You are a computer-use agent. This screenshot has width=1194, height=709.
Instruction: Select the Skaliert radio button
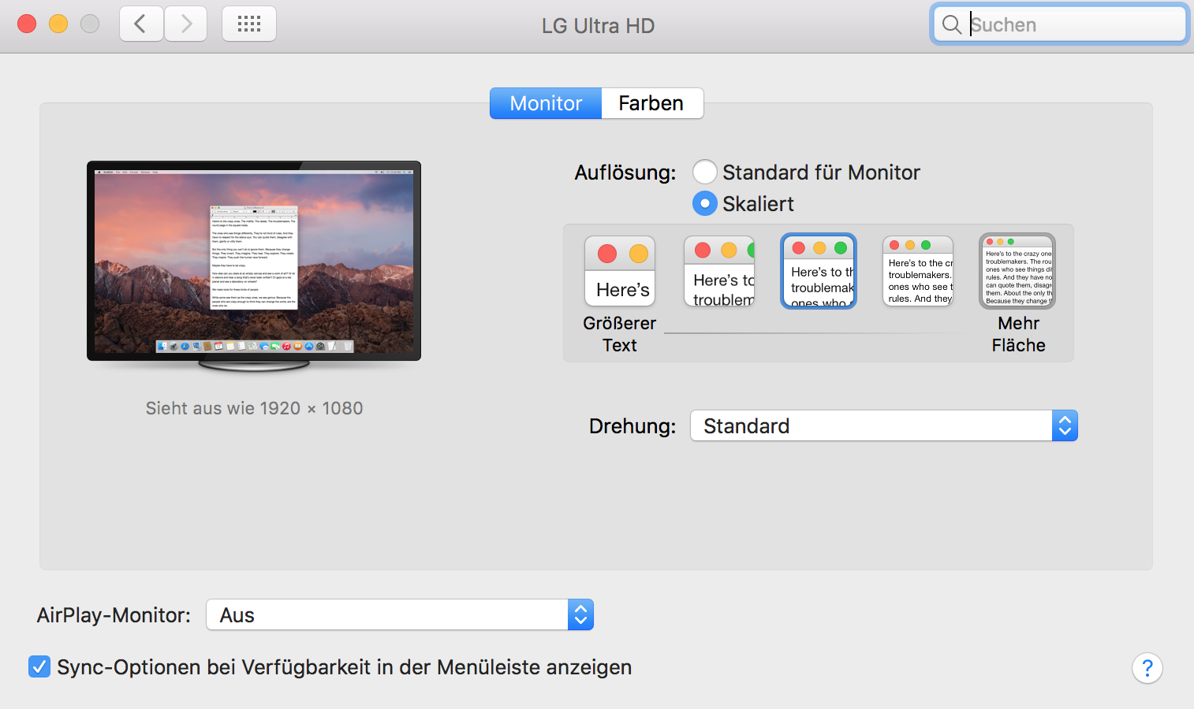point(704,203)
